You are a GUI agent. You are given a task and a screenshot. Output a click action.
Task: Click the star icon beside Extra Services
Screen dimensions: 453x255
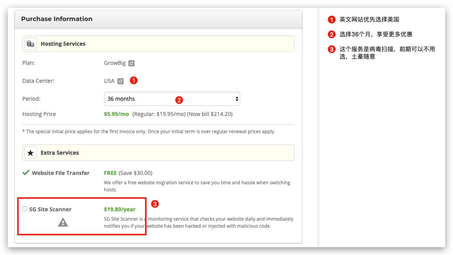tap(31, 153)
